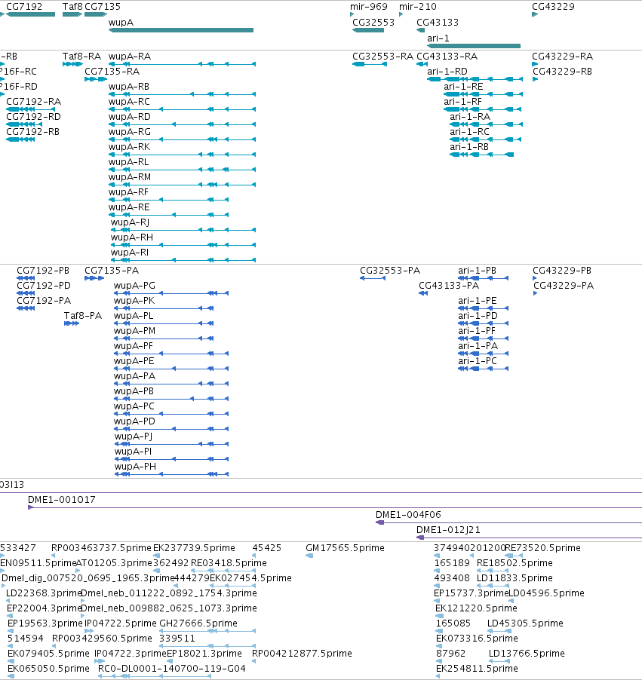Screen dimensions: 642x680
Task: Click the CG43229-RB transcript
Action: [535, 79]
